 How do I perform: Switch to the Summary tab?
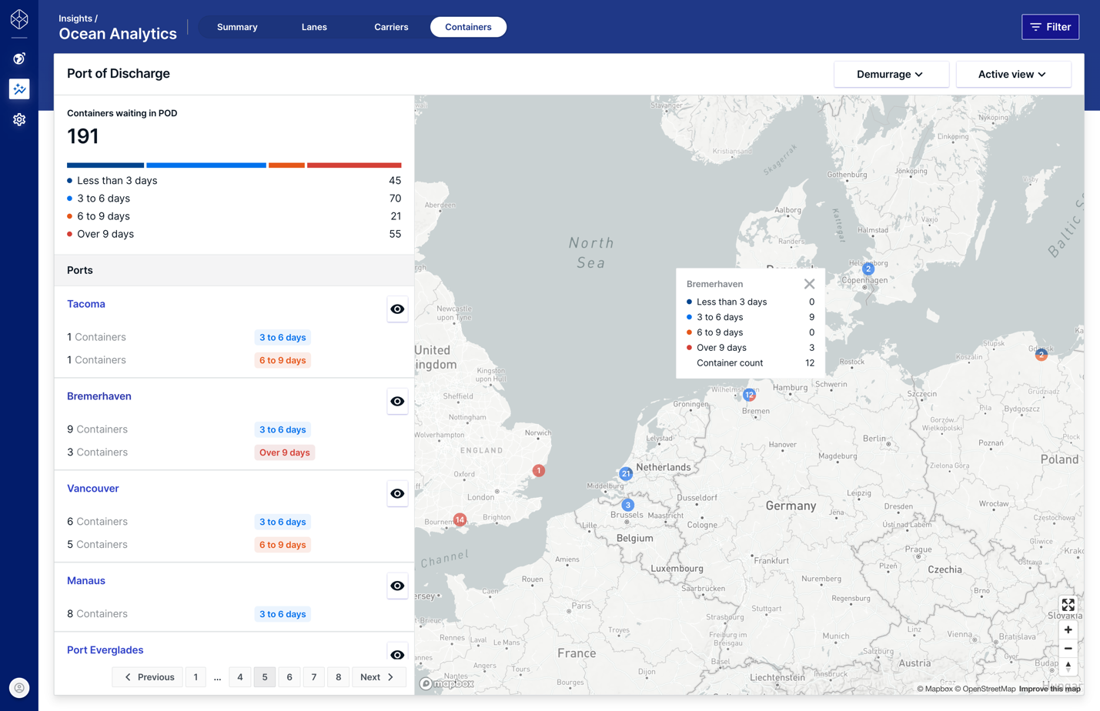pyautogui.click(x=237, y=27)
